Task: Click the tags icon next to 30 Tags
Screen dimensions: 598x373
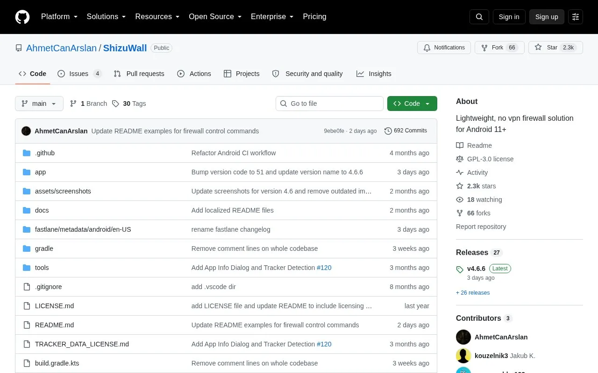Action: click(115, 104)
